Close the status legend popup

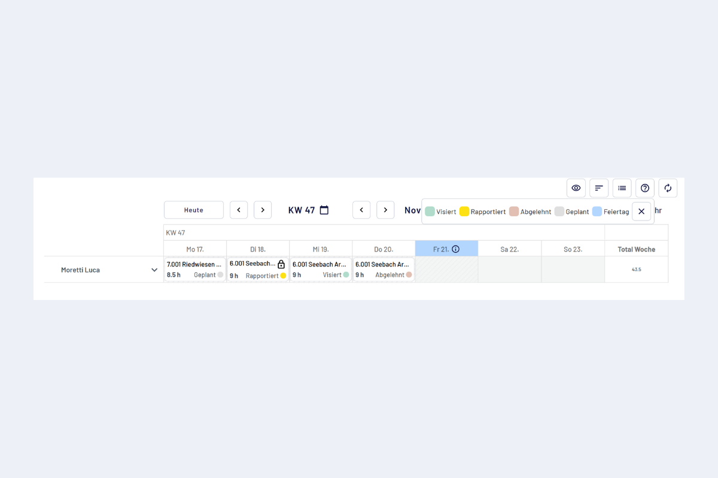pos(641,212)
